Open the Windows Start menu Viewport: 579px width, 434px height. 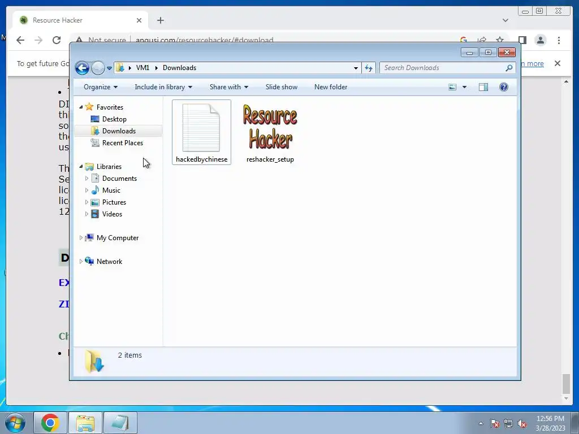[x=15, y=423]
